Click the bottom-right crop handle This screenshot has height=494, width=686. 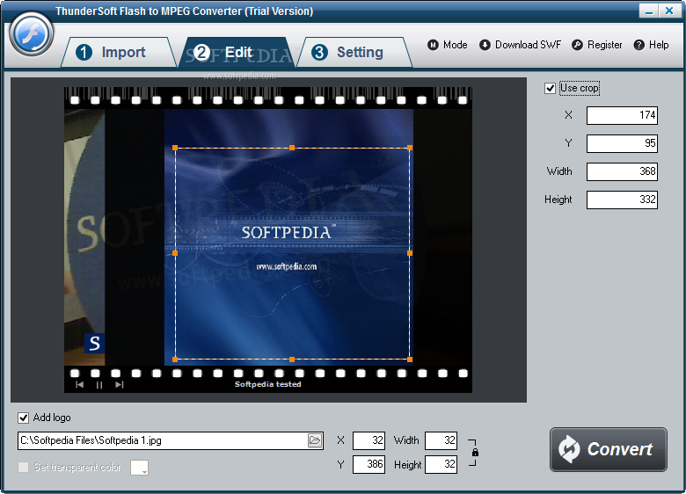point(410,360)
